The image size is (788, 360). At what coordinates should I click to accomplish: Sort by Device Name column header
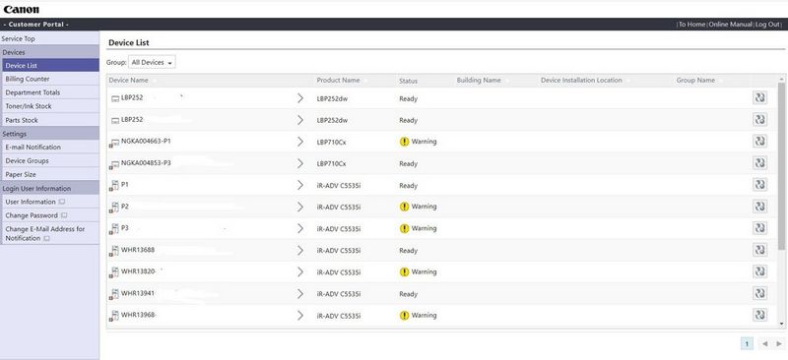129,81
